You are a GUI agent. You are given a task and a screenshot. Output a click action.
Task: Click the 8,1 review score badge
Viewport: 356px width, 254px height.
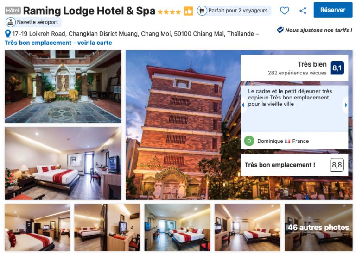(337, 68)
